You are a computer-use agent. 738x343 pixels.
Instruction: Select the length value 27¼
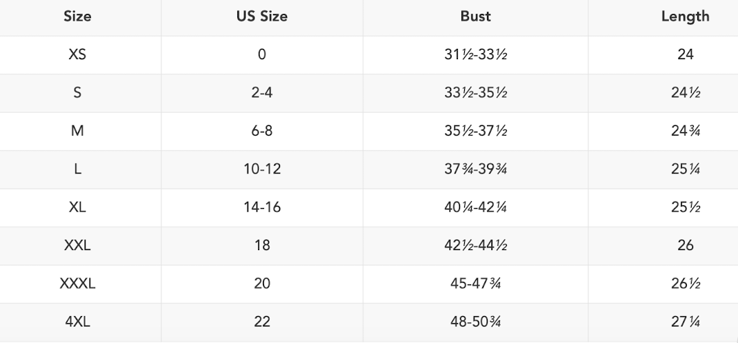[685, 322]
